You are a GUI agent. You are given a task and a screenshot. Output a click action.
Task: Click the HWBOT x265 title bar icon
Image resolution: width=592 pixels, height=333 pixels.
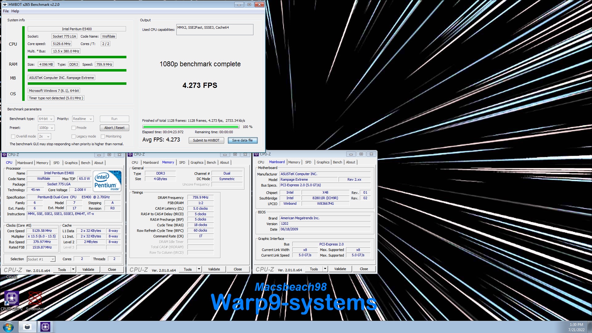pos(5,4)
